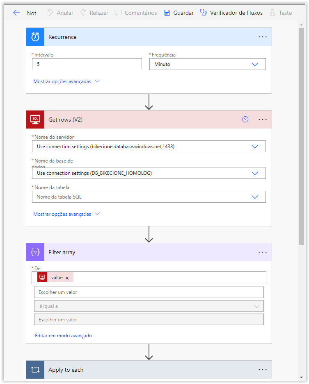Click the Guardar toolbar label

pyautogui.click(x=183, y=13)
